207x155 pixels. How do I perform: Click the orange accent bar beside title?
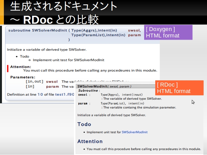coord(2,12)
